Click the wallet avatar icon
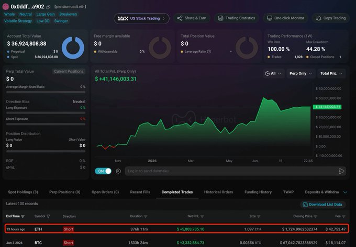Image resolution: width=356 pixels, height=247 pixels. click(x=5, y=7)
